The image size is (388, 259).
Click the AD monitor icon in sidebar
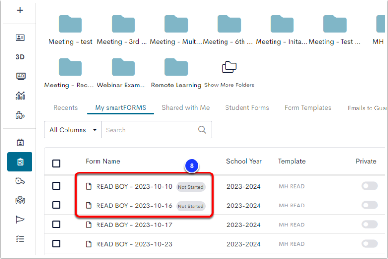pos(21,76)
